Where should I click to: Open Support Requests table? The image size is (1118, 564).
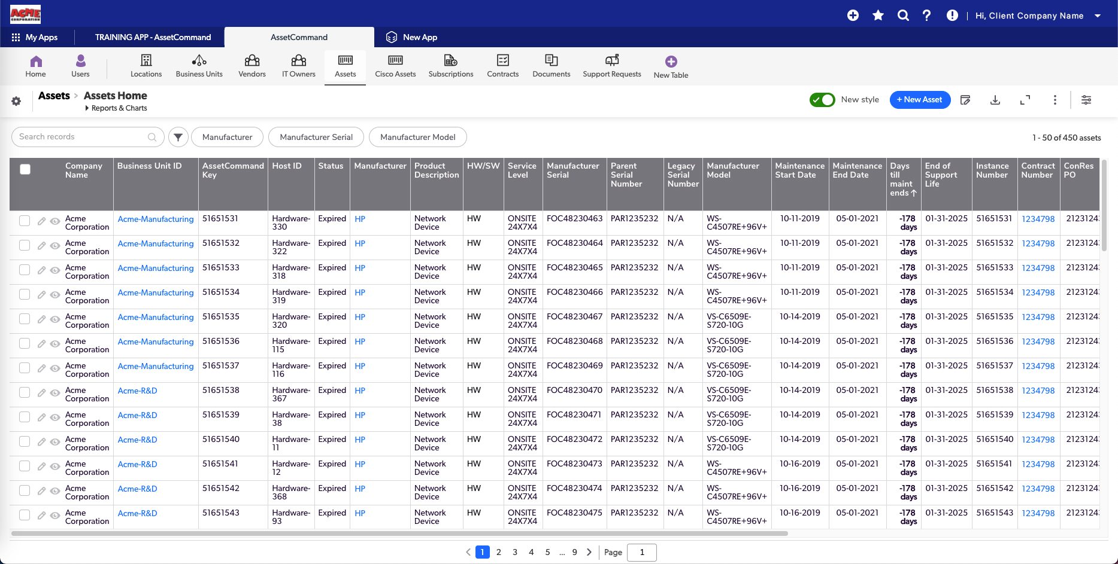coord(612,66)
